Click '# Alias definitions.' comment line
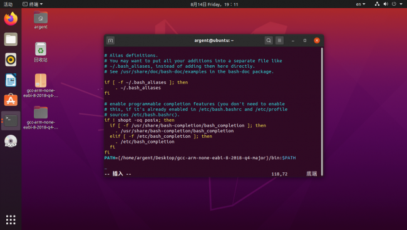The image size is (407, 230). [x=131, y=55]
